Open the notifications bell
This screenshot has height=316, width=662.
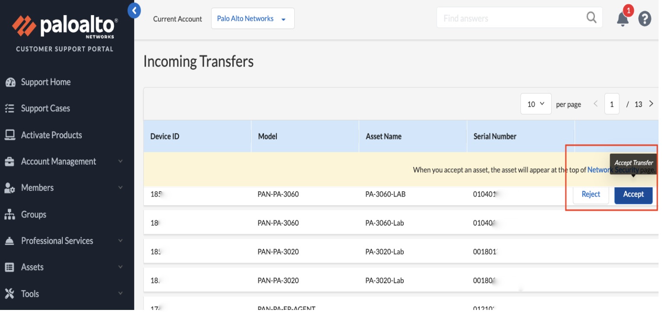click(x=622, y=19)
